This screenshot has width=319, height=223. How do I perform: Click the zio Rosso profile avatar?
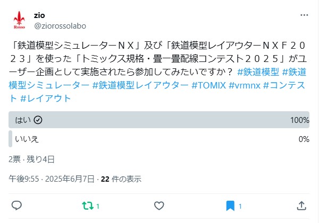click(19, 20)
